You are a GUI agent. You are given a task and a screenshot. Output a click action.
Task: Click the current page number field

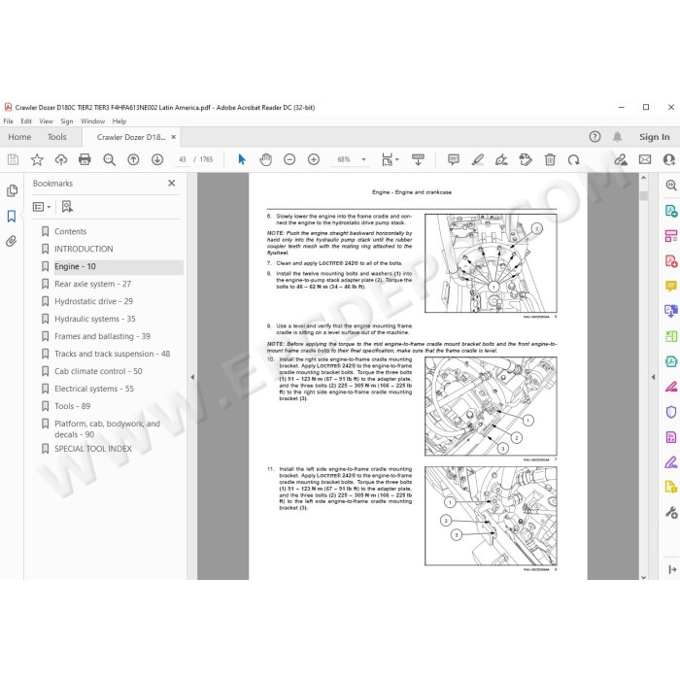(183, 159)
